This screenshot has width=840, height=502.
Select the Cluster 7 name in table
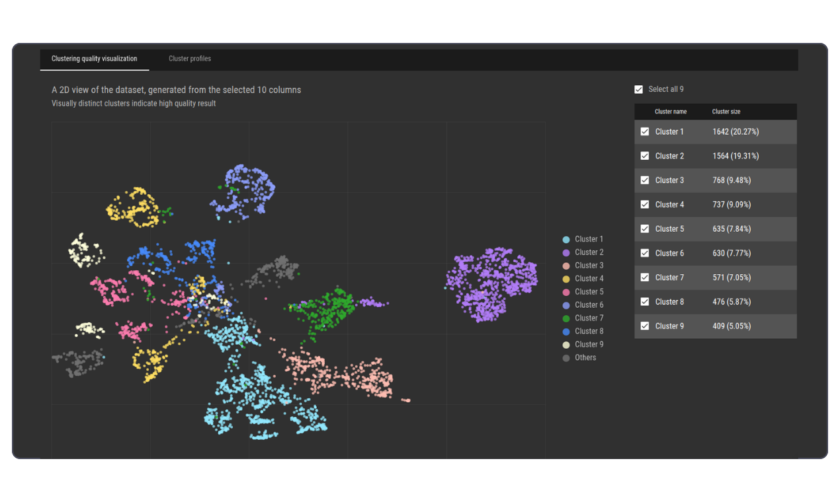[669, 277]
